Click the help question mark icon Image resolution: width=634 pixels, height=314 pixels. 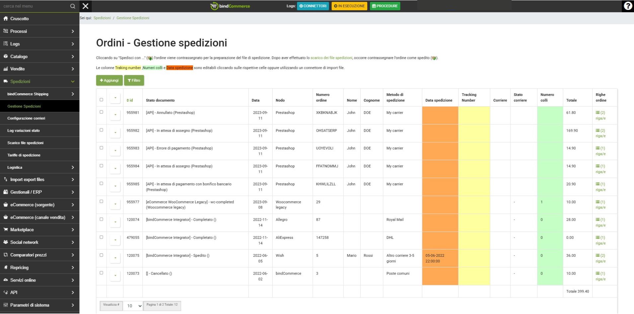click(628, 6)
